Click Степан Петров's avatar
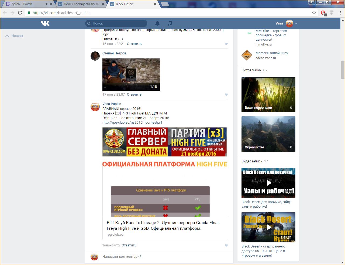Viewport: 345px width, 265px height. [x=95, y=56]
